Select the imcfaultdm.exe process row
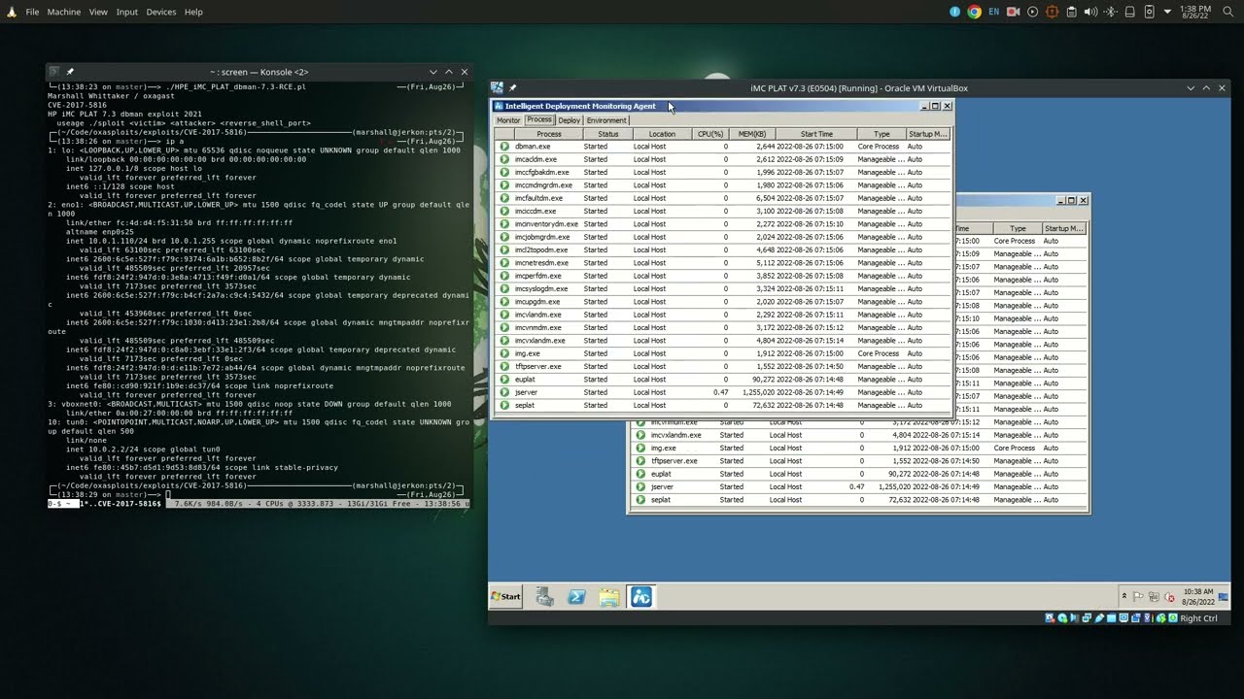Image resolution: width=1244 pixels, height=699 pixels. click(x=723, y=198)
